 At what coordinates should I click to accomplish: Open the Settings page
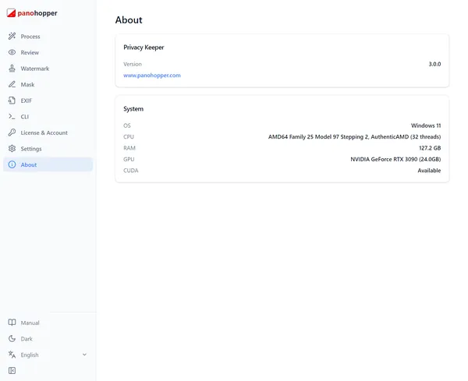48,149
